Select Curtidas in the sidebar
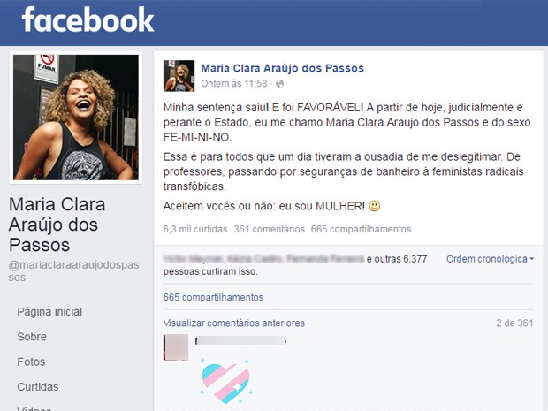The height and width of the screenshot is (411, 548). (38, 387)
